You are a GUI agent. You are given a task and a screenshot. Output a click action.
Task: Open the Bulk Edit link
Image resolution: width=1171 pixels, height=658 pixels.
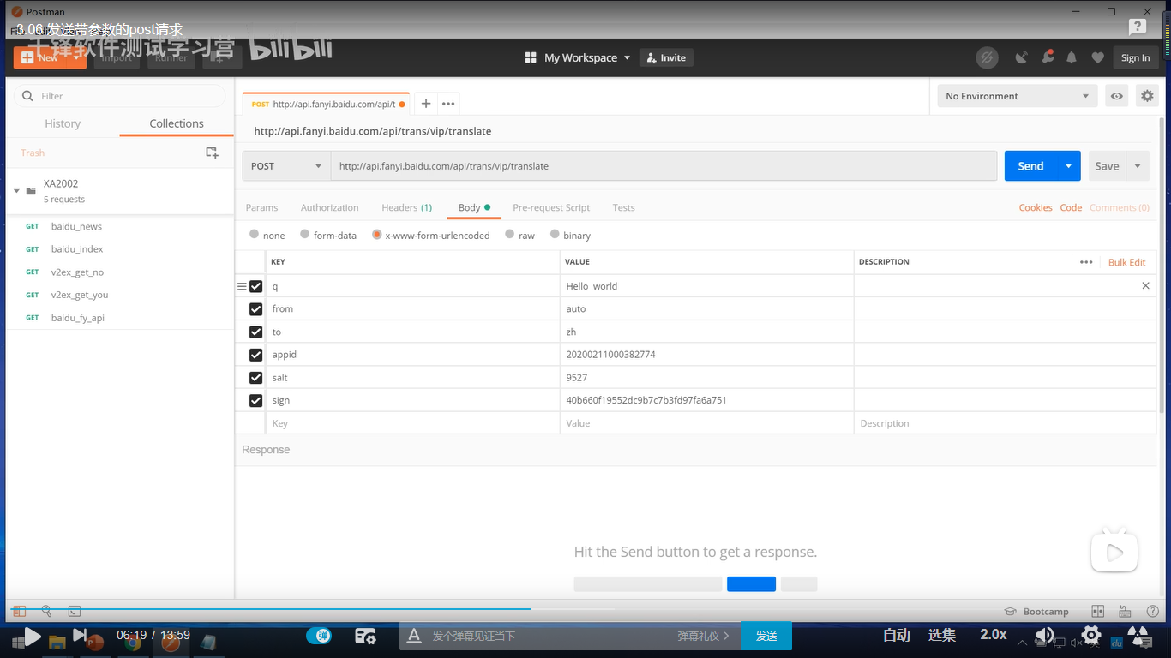click(x=1126, y=262)
